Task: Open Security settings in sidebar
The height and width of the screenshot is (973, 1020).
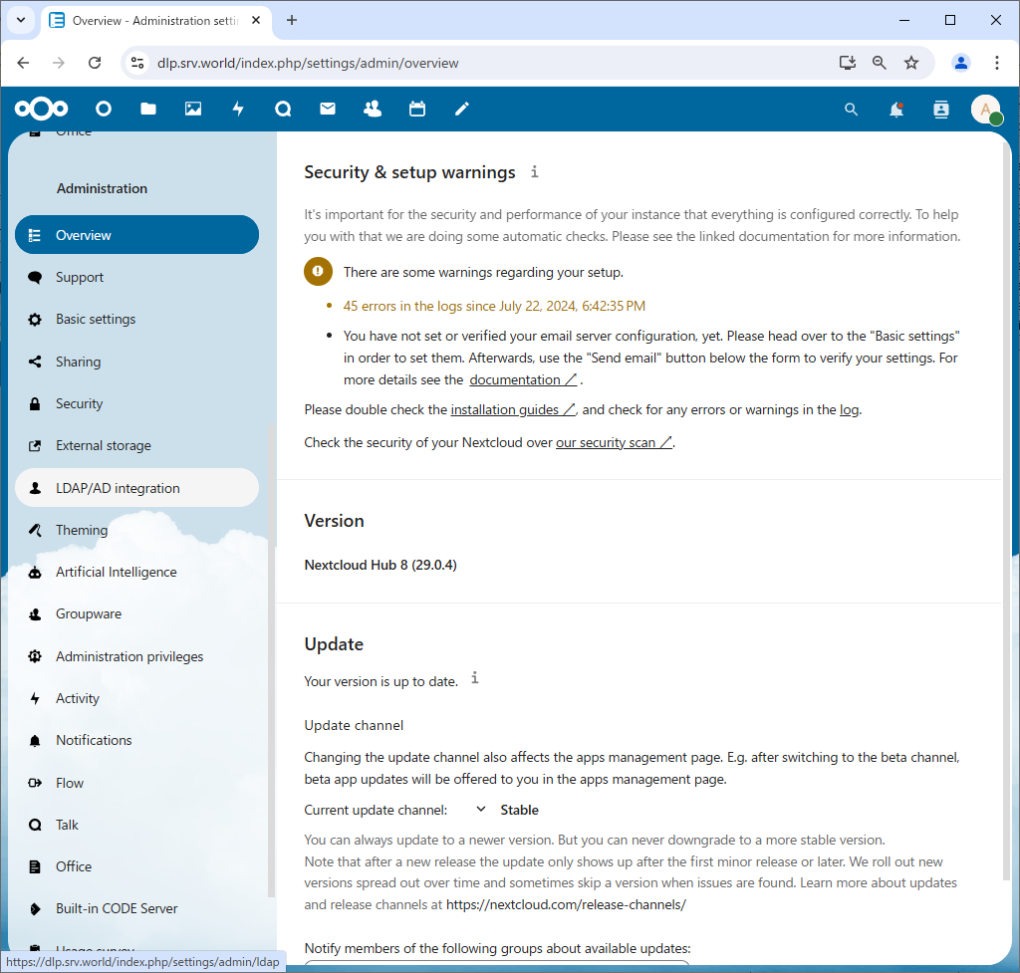Action: (x=136, y=404)
